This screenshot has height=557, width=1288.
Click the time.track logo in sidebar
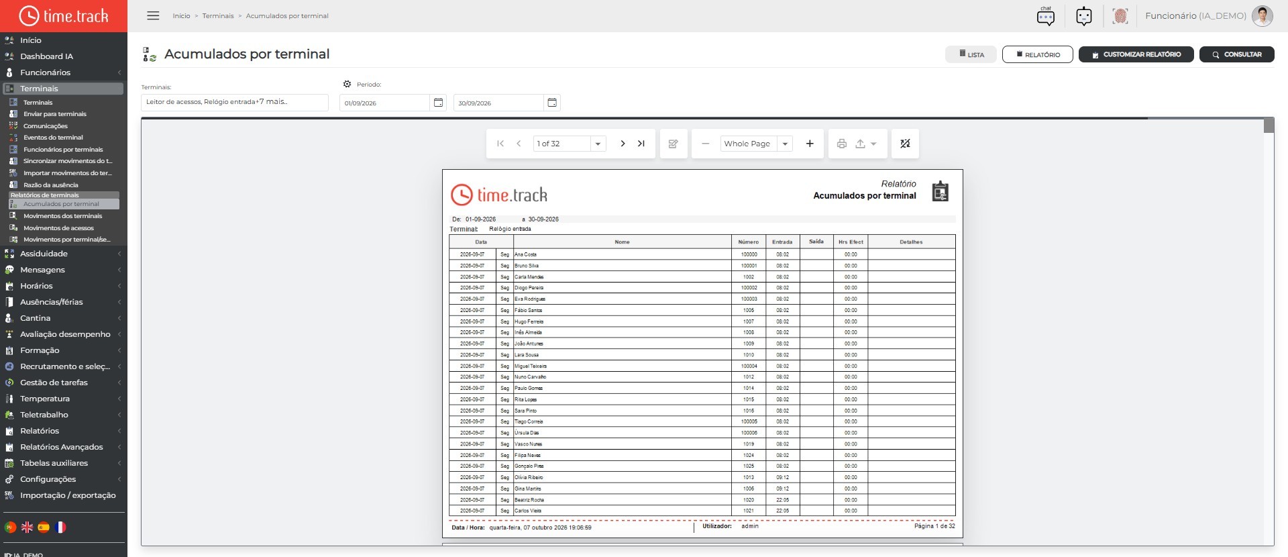pos(64,15)
